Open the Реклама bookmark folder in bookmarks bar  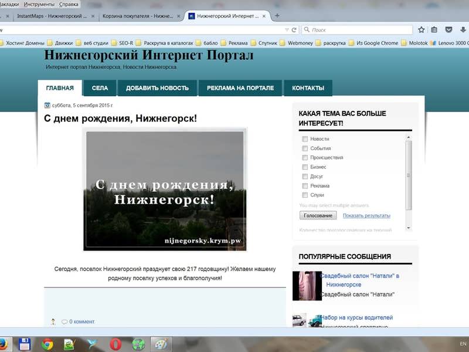(x=234, y=43)
